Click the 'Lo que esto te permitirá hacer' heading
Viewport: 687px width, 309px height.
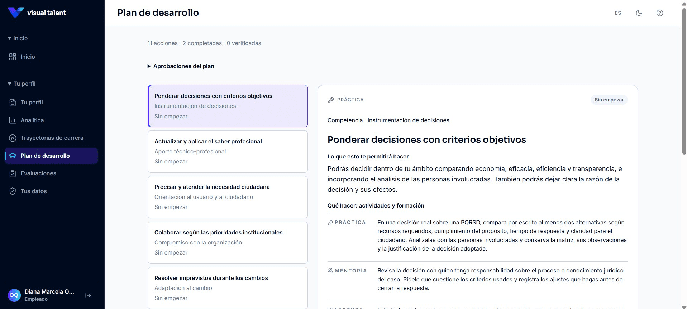click(368, 157)
